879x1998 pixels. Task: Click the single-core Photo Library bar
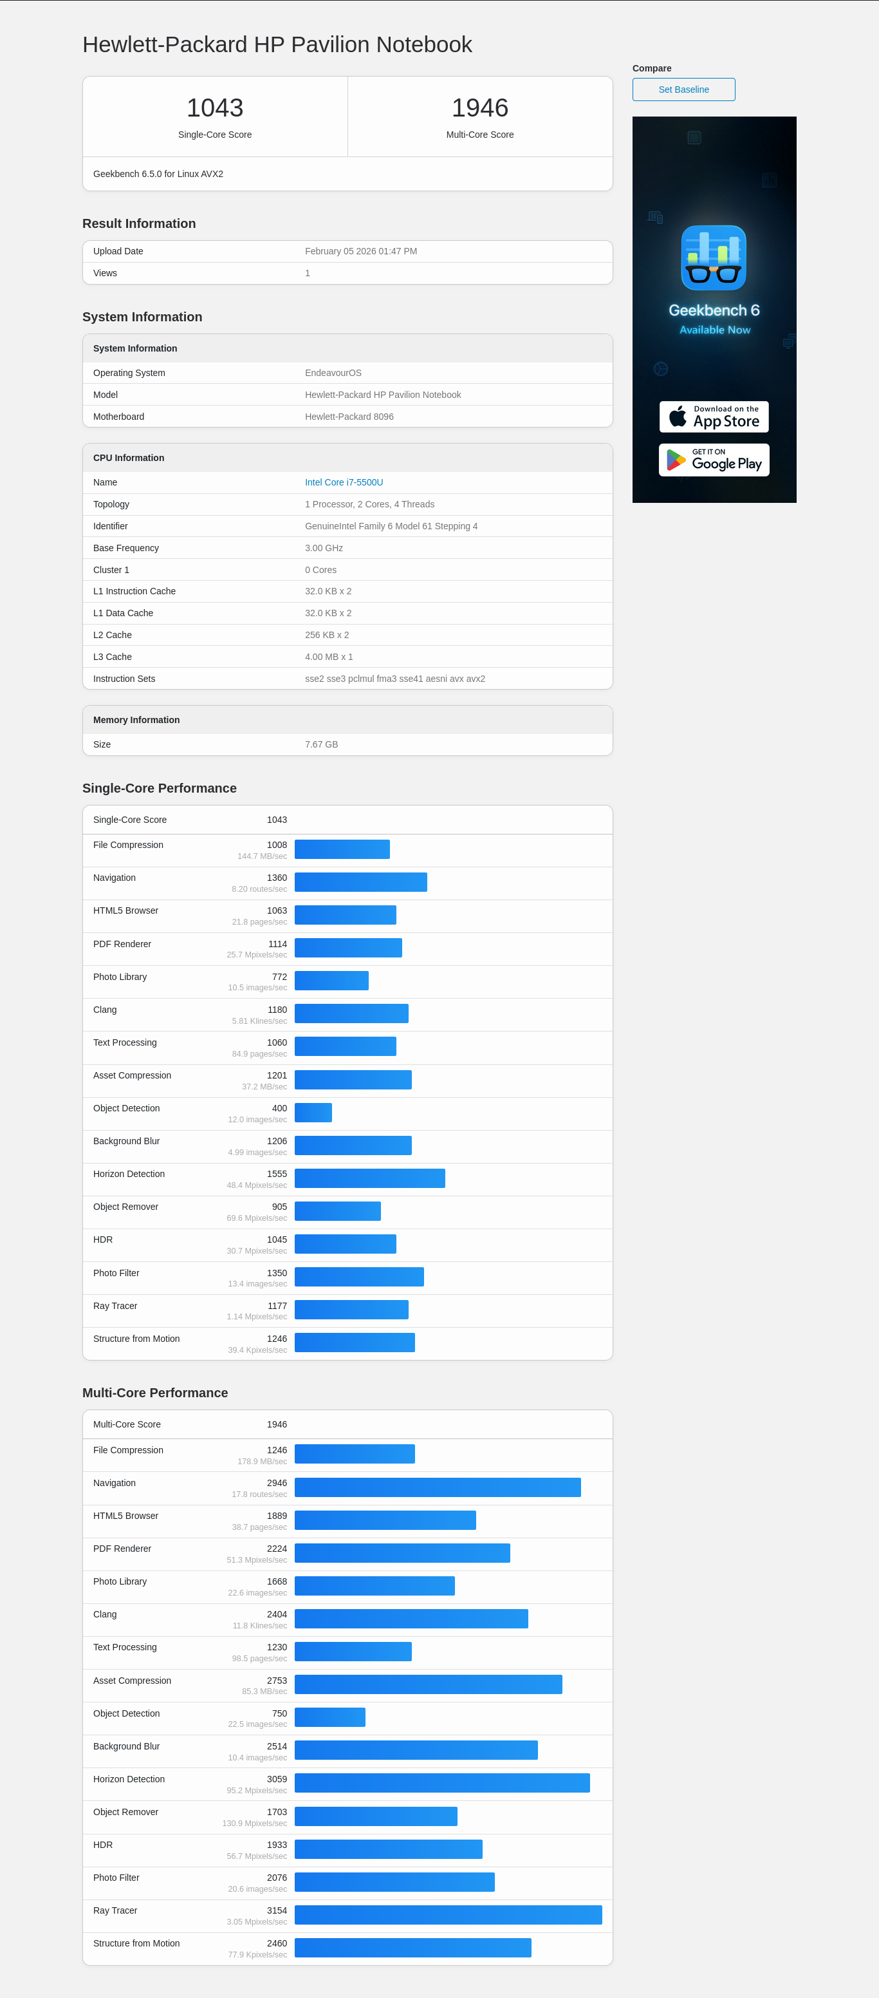pos(331,981)
